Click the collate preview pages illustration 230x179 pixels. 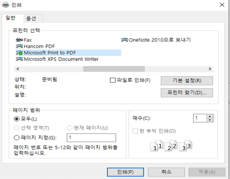tap(171, 146)
